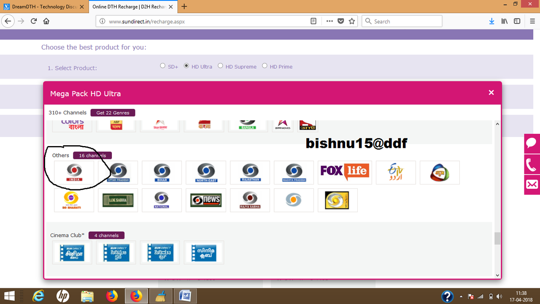Click the FOX Life channel logo
The width and height of the screenshot is (540, 304).
coord(345,172)
